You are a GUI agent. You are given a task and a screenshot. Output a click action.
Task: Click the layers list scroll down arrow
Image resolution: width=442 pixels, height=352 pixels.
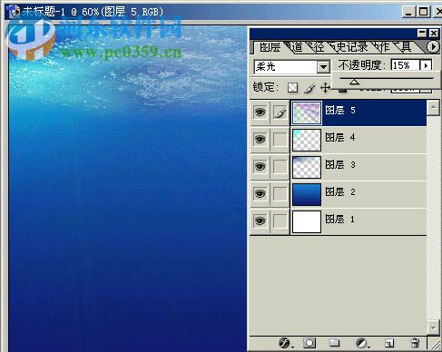pyautogui.click(x=433, y=328)
